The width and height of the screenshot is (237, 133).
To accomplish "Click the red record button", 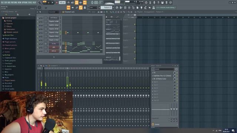I will point(57,3).
